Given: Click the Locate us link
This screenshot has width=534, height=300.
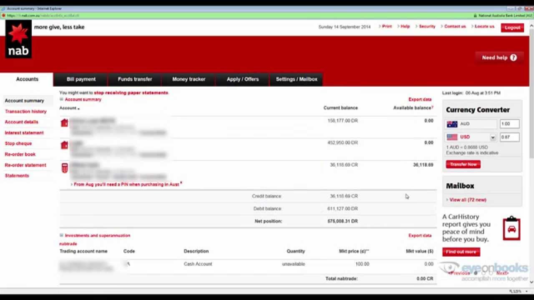Looking at the screenshot, I should coord(484,26).
